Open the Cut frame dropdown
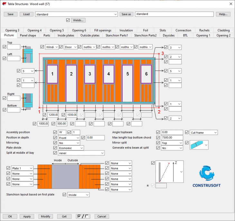This screenshot has width=235, height=221. point(203,132)
